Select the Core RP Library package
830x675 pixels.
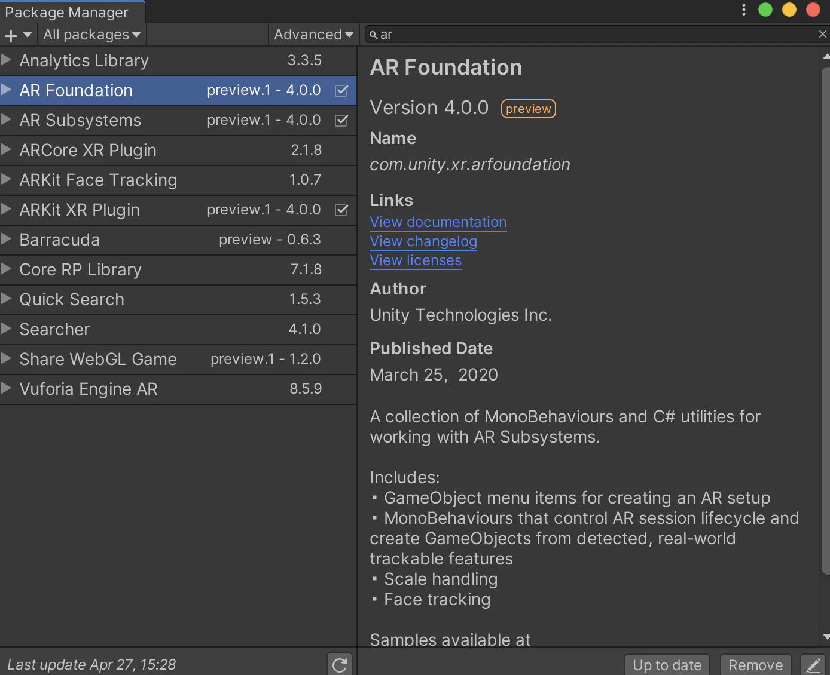[x=178, y=270]
